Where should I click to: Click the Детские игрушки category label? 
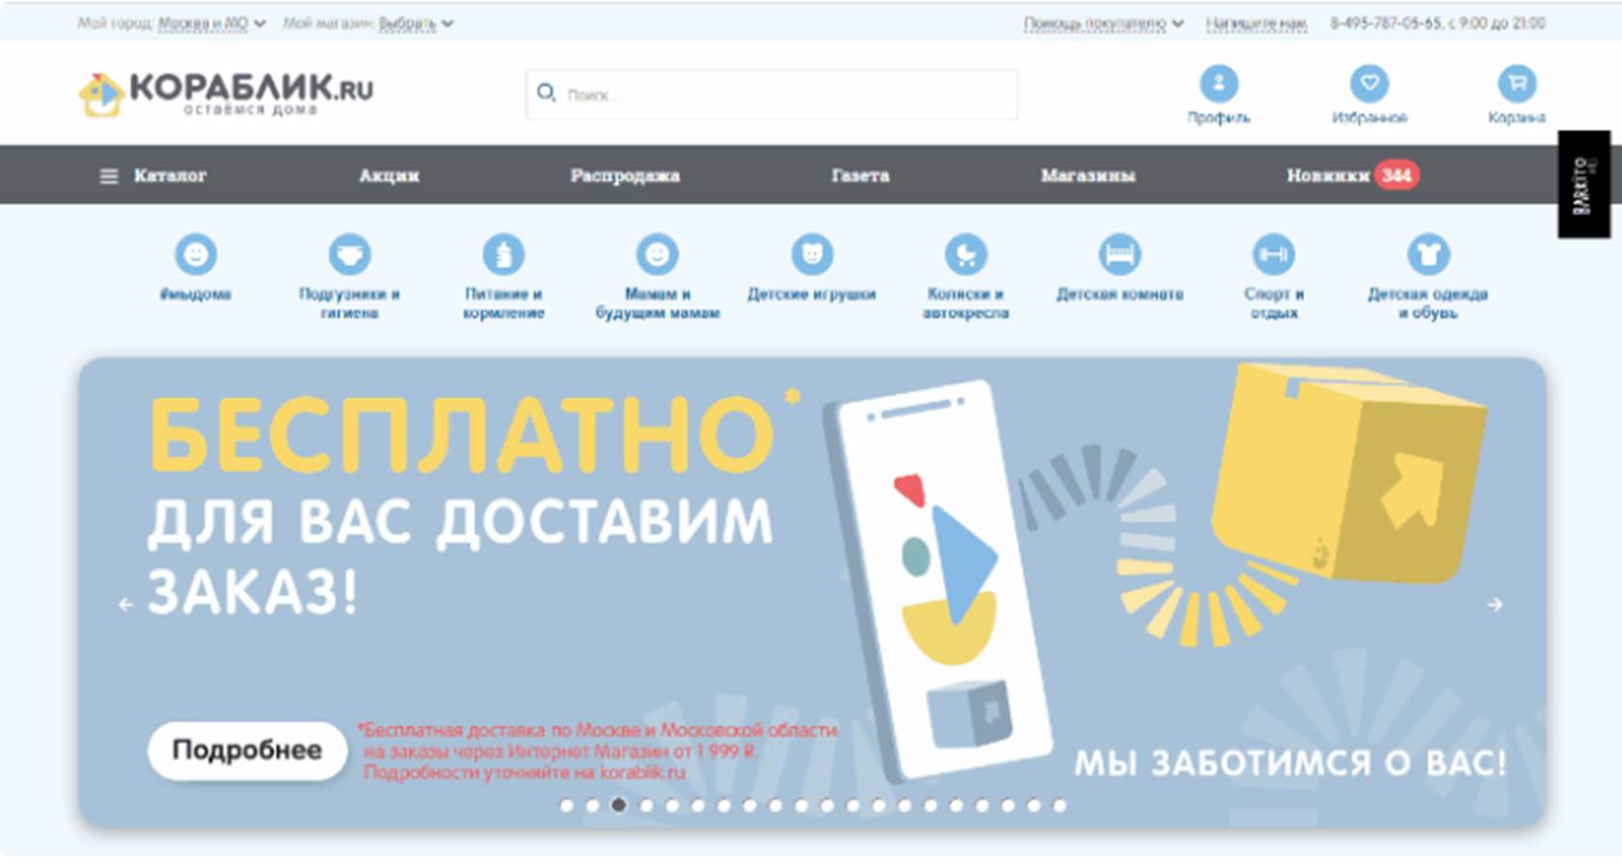812,294
